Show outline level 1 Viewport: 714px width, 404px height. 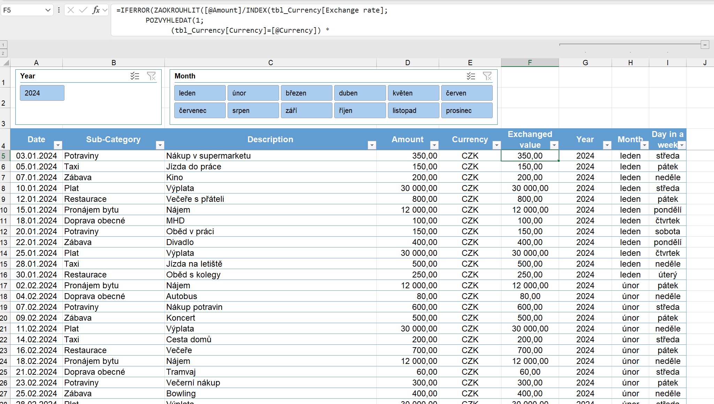[x=3, y=45]
